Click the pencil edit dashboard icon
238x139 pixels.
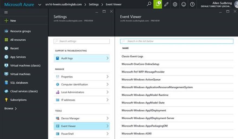tap(166, 4)
